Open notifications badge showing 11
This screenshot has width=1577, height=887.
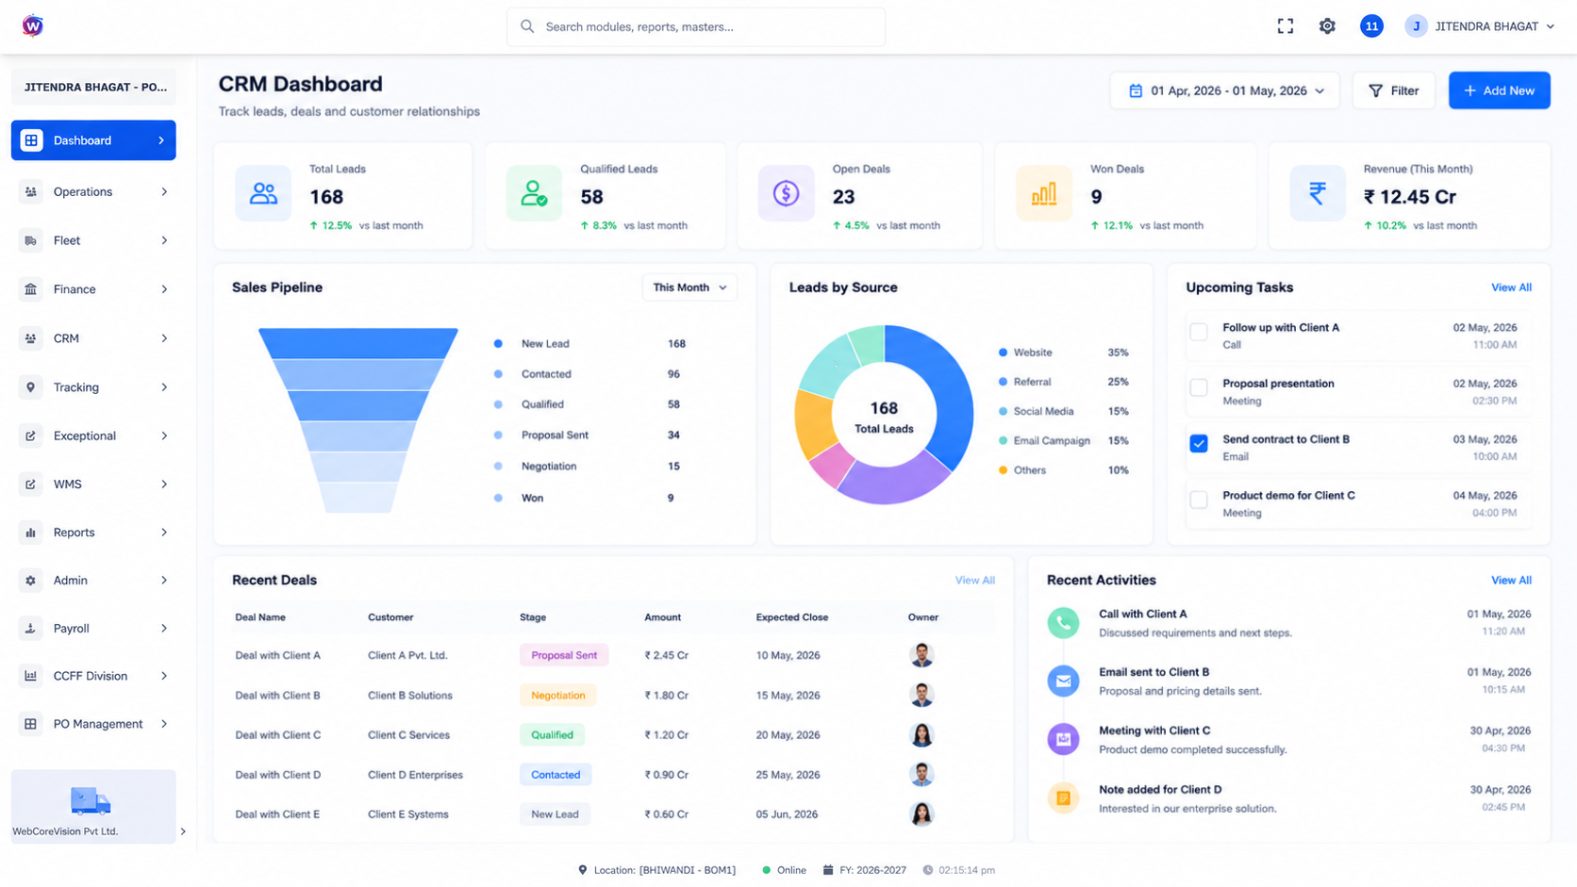1371,26
